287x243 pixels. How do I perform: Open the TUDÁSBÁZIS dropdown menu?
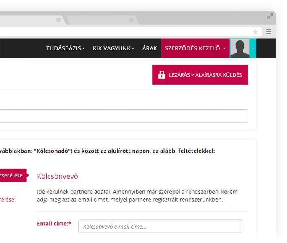66,48
